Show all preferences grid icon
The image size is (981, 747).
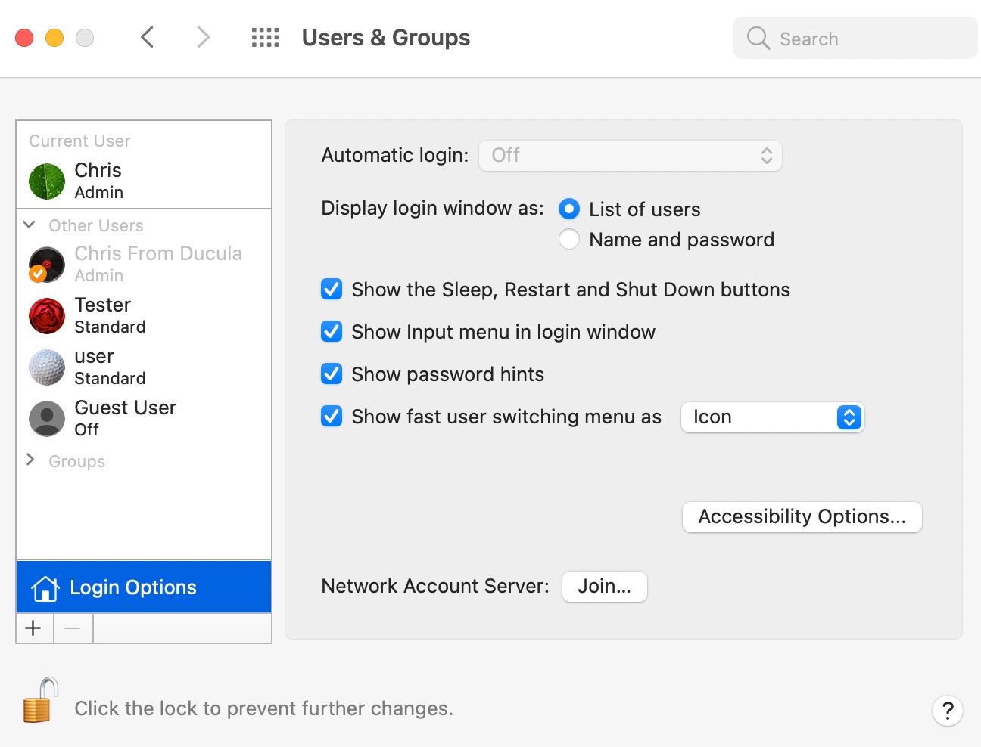[265, 38]
